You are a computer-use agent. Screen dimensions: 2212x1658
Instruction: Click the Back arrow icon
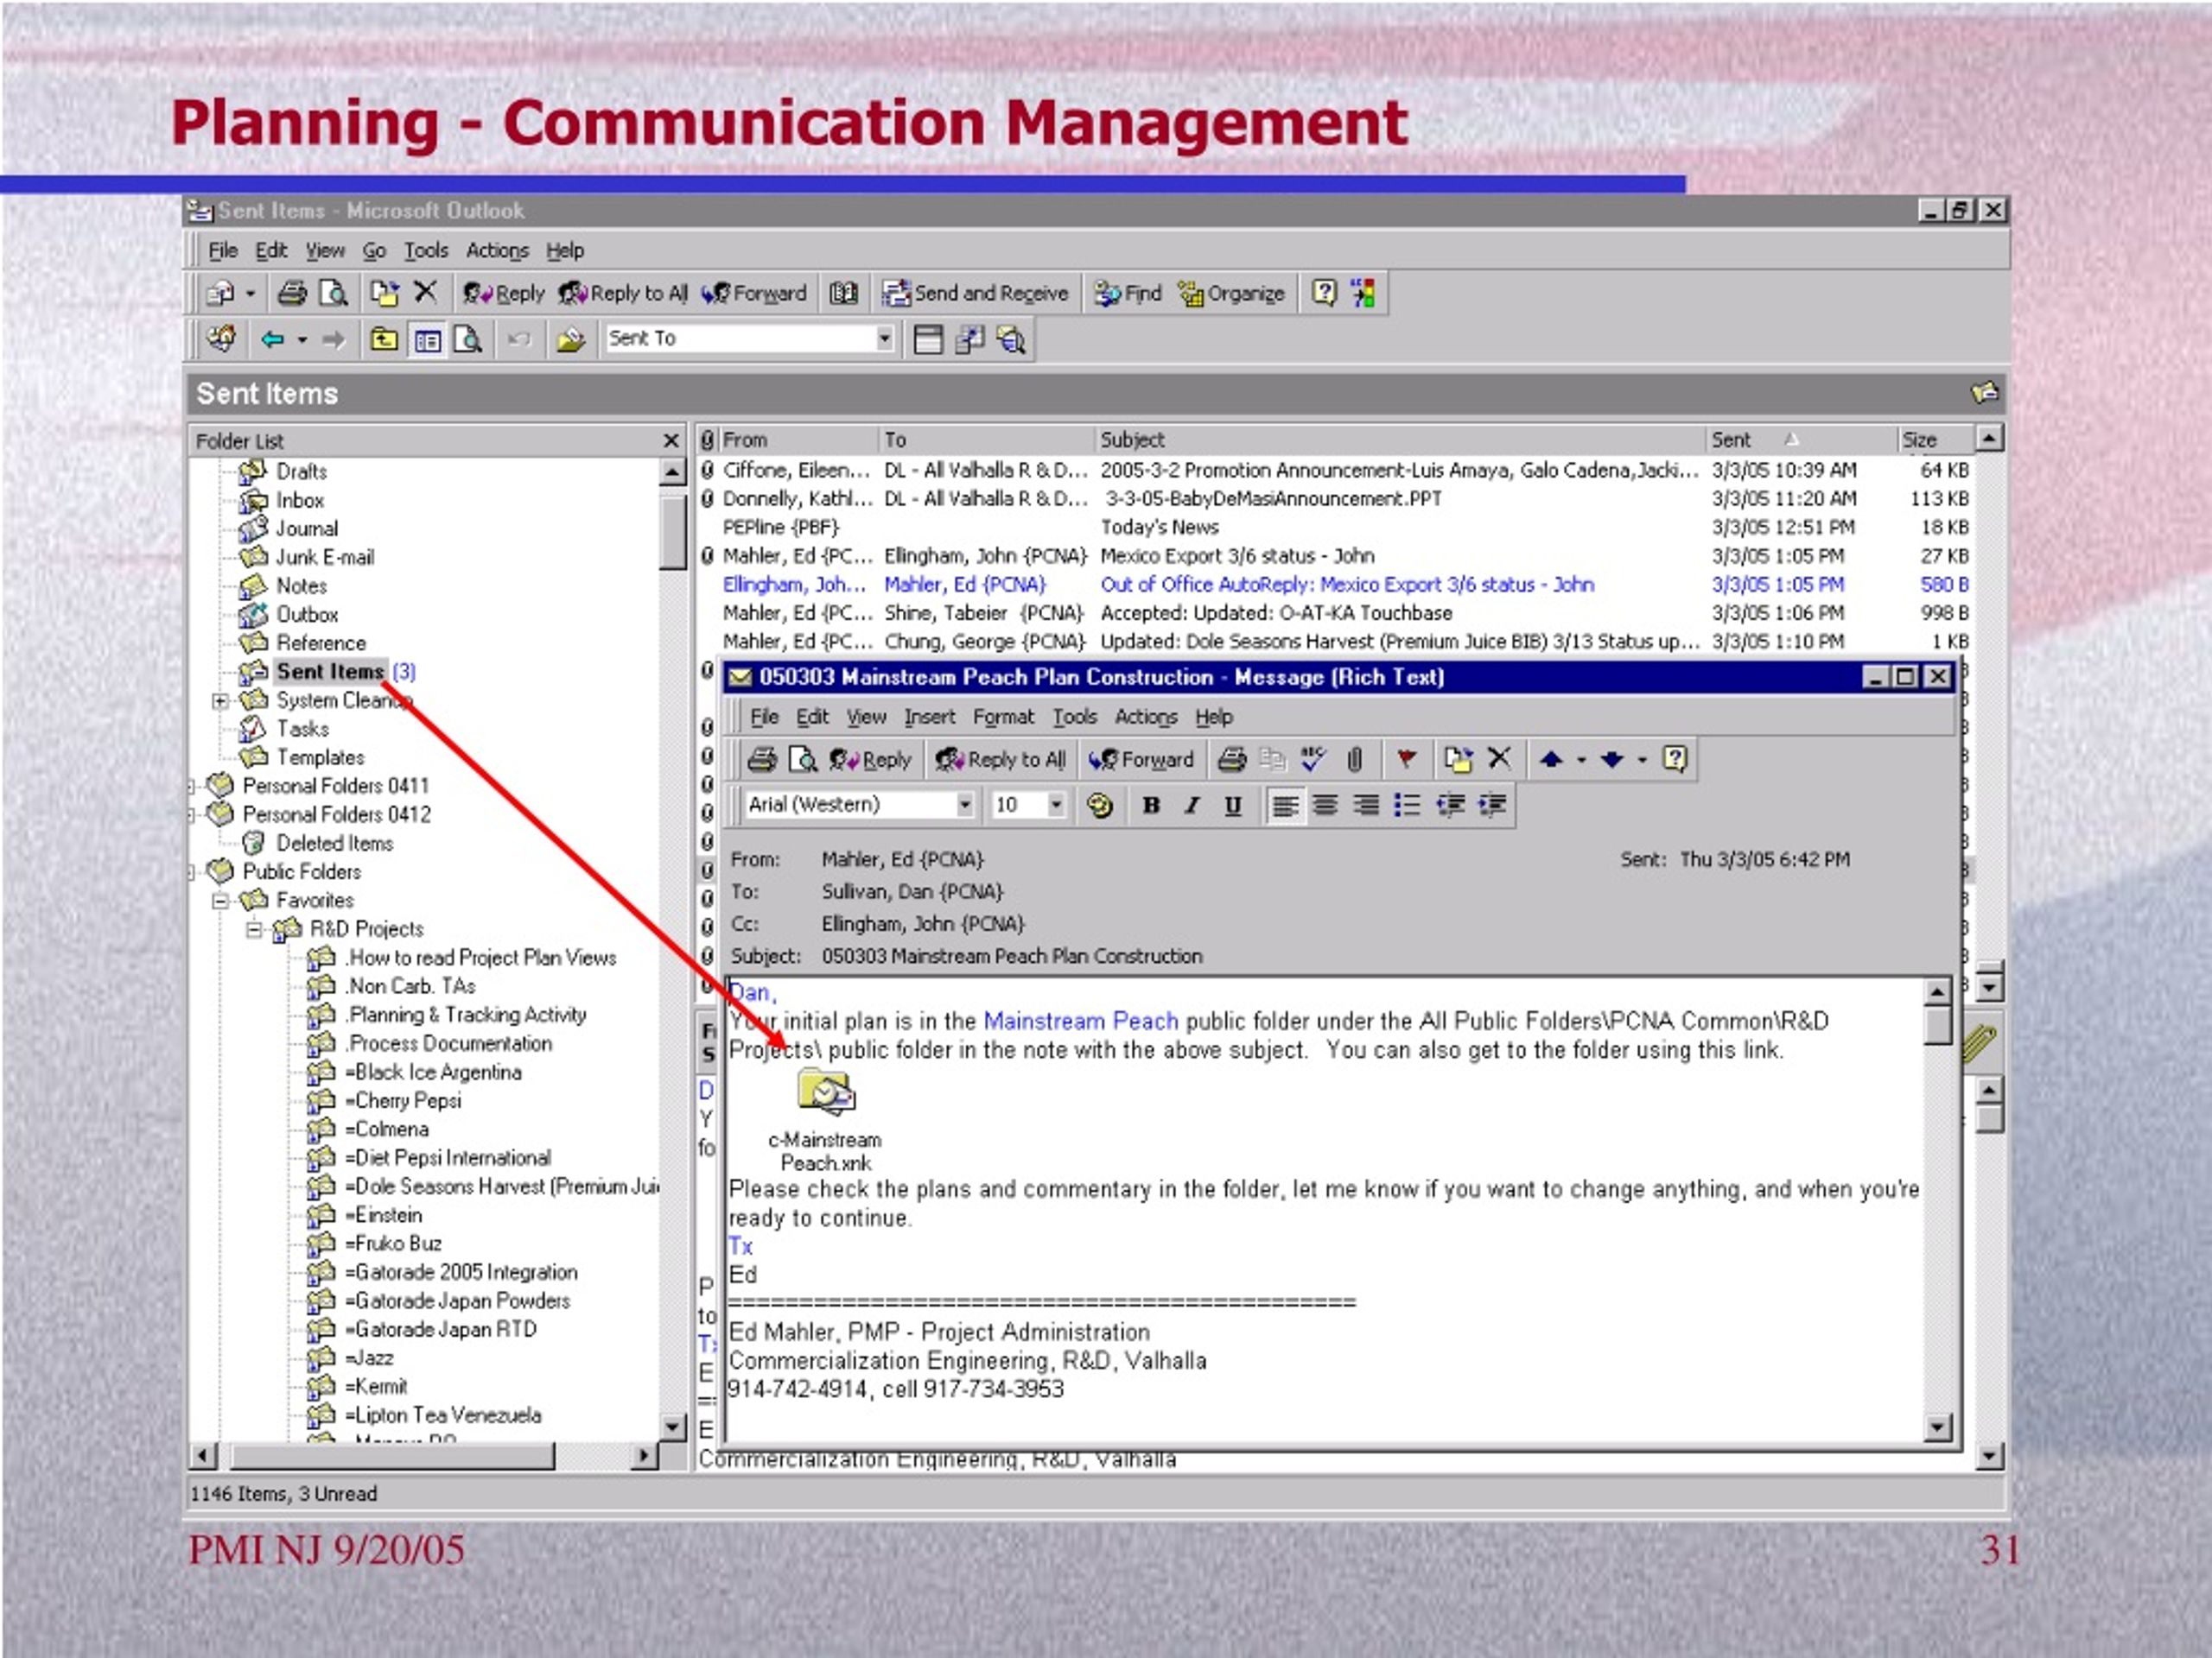click(272, 339)
